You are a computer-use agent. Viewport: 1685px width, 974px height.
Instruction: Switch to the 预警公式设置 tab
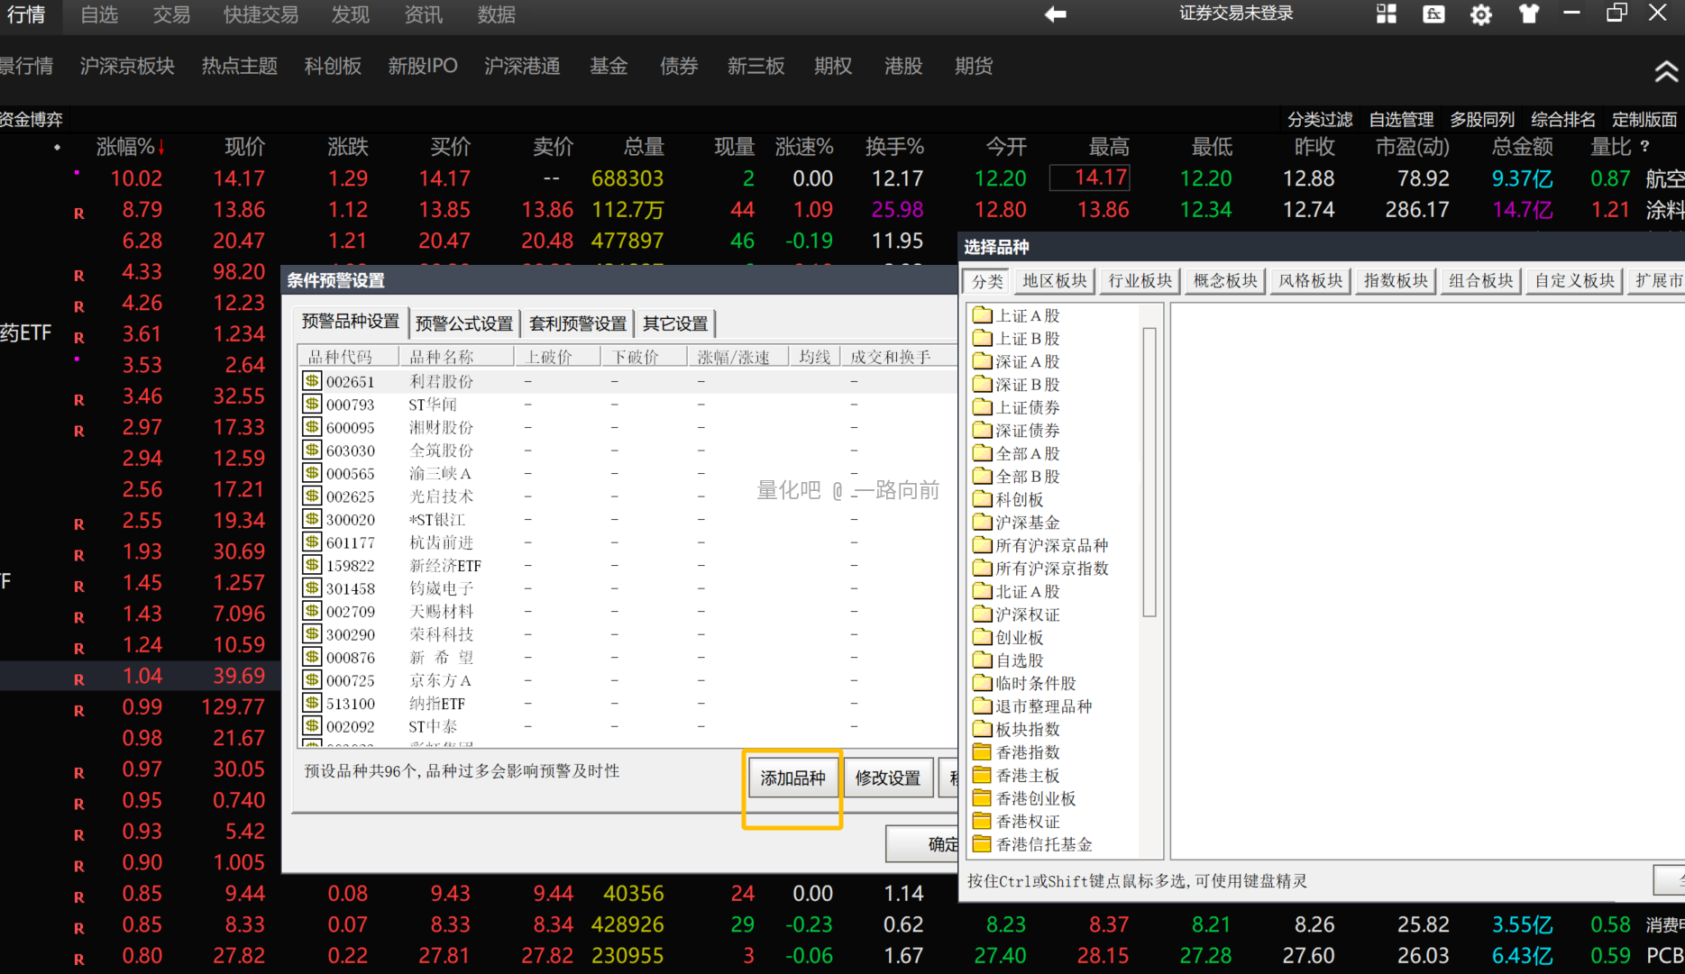463,323
